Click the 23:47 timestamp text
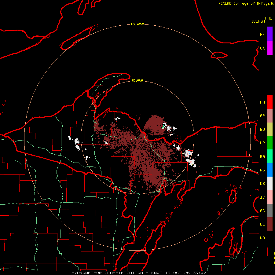275x275 pixels. pyautogui.click(x=199, y=273)
